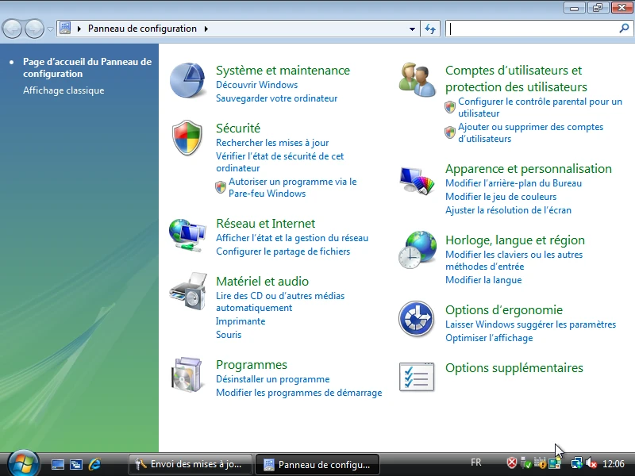Click the Sécurité shield icon

coord(187,137)
